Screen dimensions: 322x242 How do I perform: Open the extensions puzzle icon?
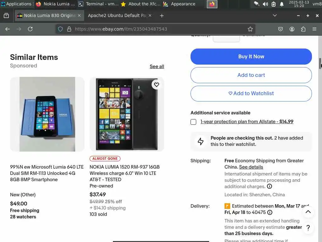(303, 29)
